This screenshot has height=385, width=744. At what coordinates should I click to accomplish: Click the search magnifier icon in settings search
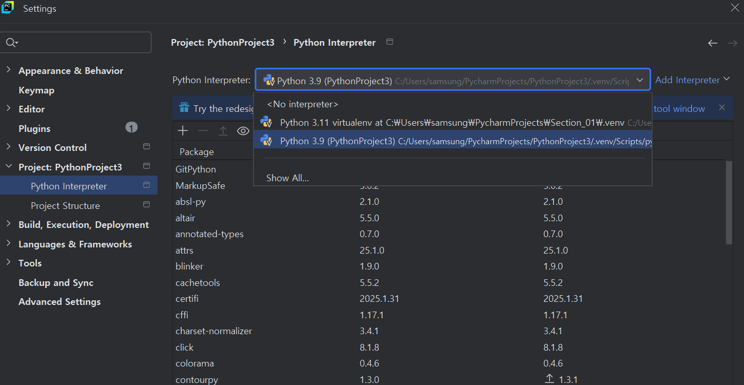click(x=11, y=43)
